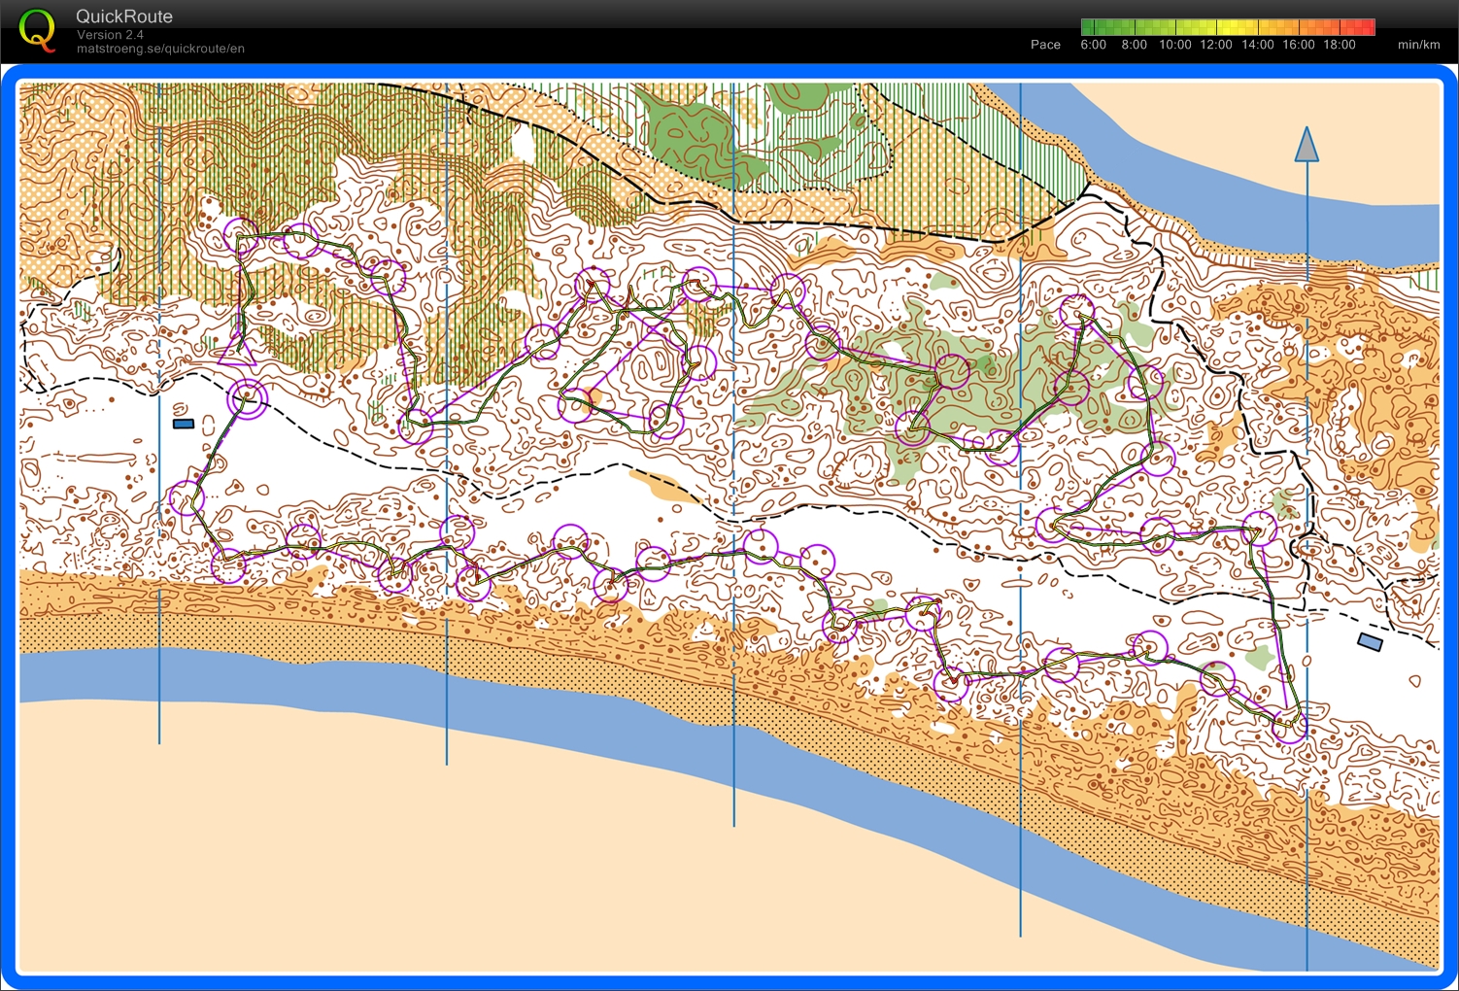Click the blue rectangle at the map's east edge
Image resolution: width=1459 pixels, height=991 pixels.
1370,642
